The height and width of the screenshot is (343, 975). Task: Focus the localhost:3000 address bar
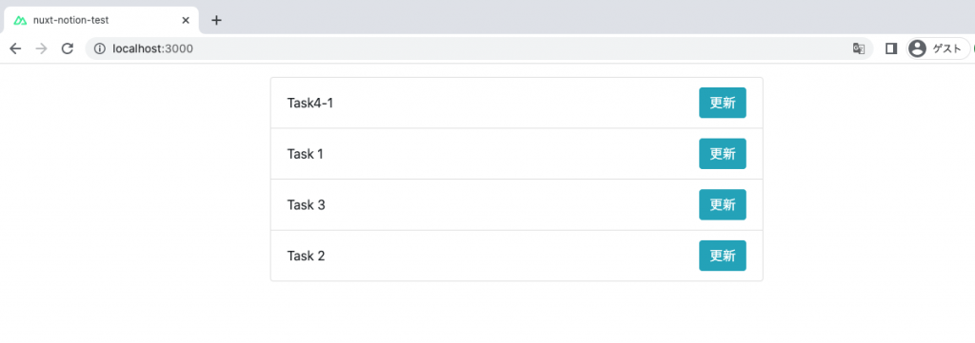pos(479,49)
